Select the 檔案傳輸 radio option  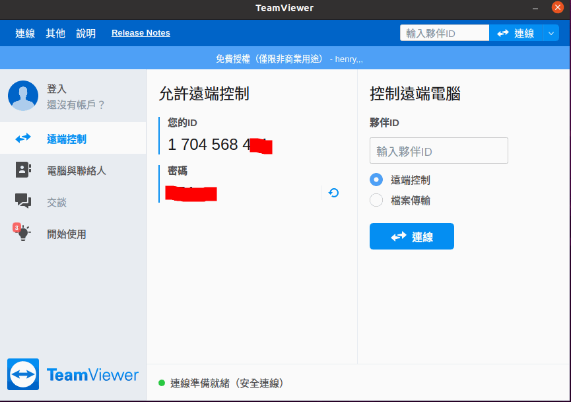(376, 200)
